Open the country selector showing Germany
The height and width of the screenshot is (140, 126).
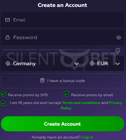pyautogui.click(x=42, y=63)
